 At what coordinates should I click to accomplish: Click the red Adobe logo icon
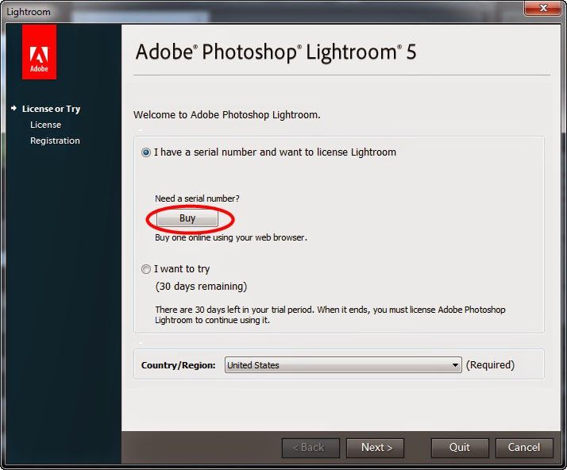pos(39,52)
